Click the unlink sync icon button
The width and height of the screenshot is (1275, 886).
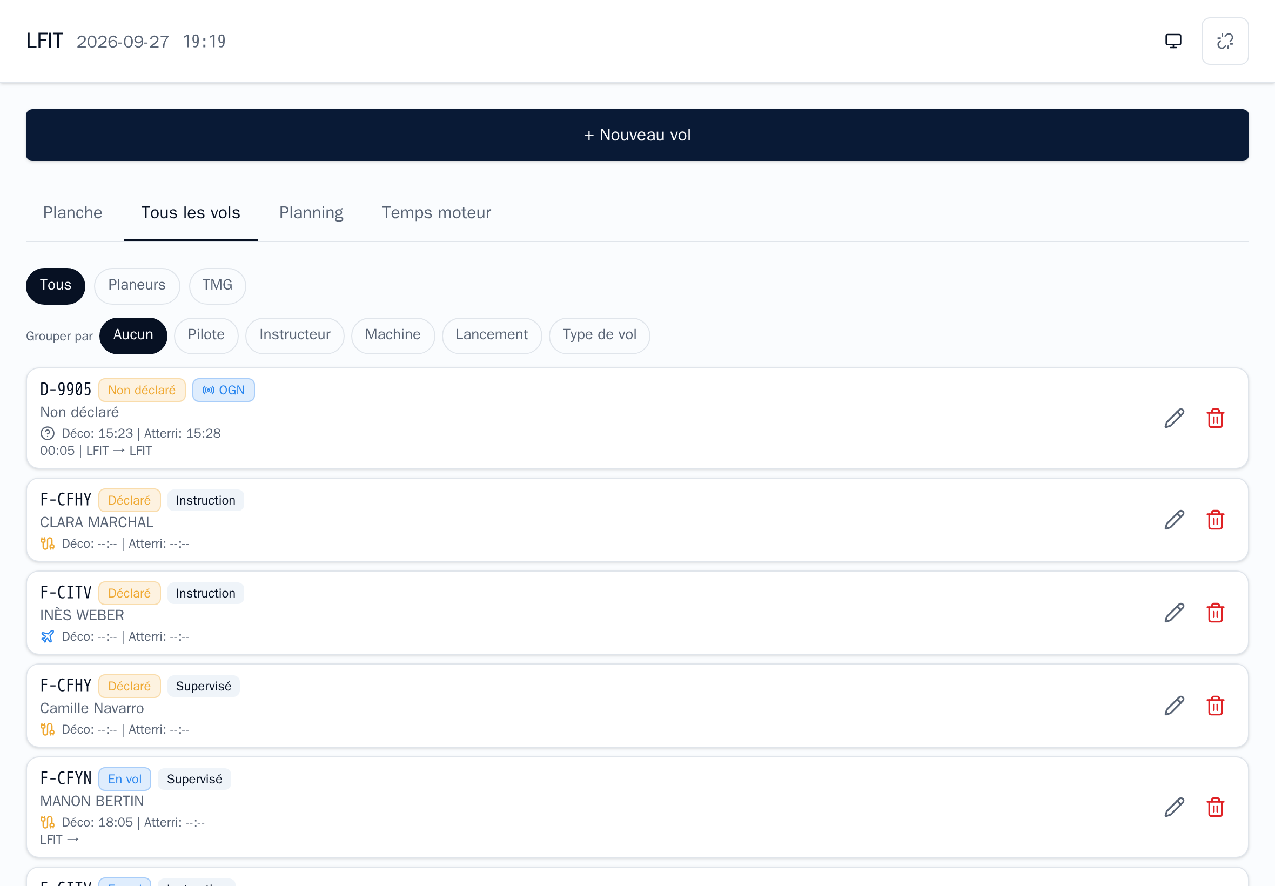tap(1225, 41)
